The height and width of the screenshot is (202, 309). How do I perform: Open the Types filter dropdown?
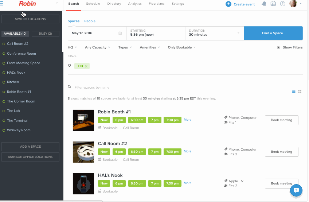pos(125,47)
